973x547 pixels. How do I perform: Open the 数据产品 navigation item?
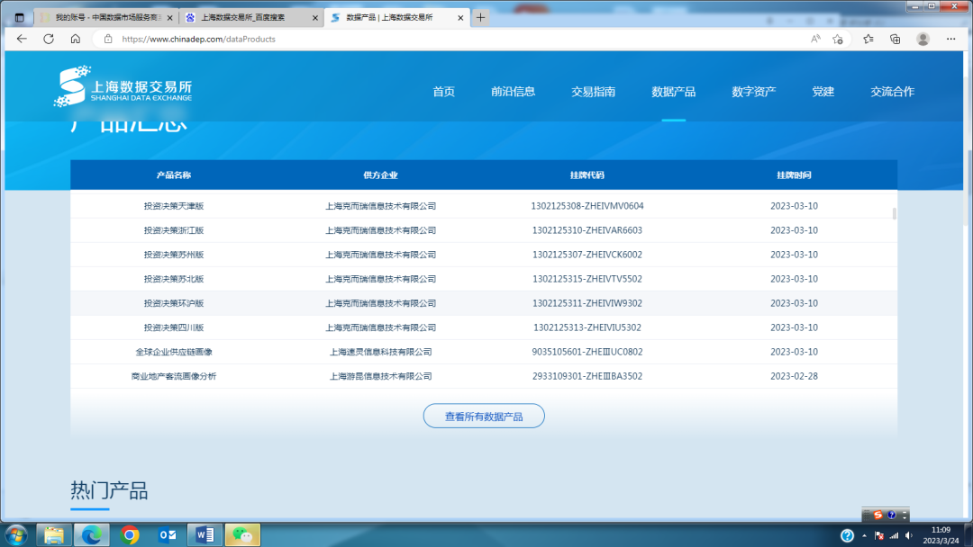click(673, 92)
